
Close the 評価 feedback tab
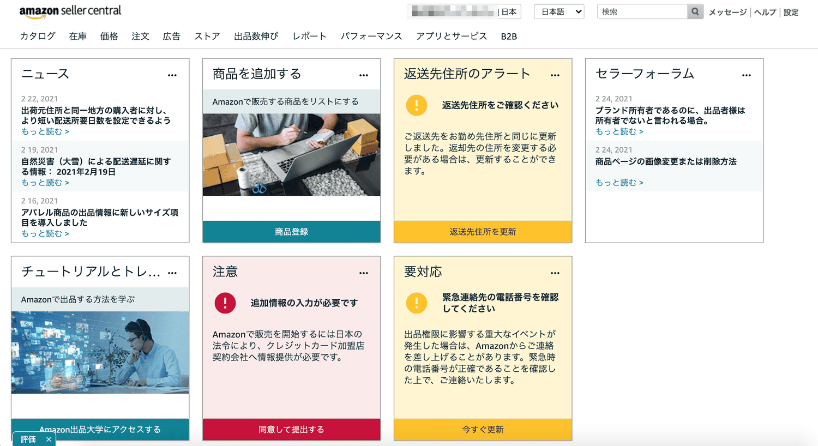click(49, 439)
